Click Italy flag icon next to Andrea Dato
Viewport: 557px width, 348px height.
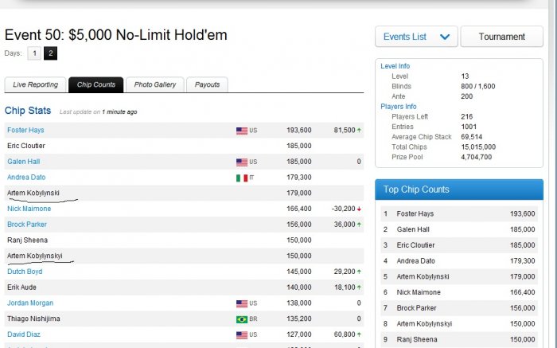(242, 177)
